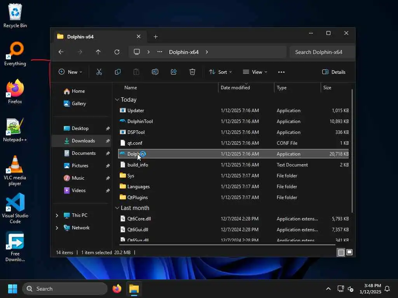
Task: Open Downloads in navigation pane
Action: [x=82, y=141]
